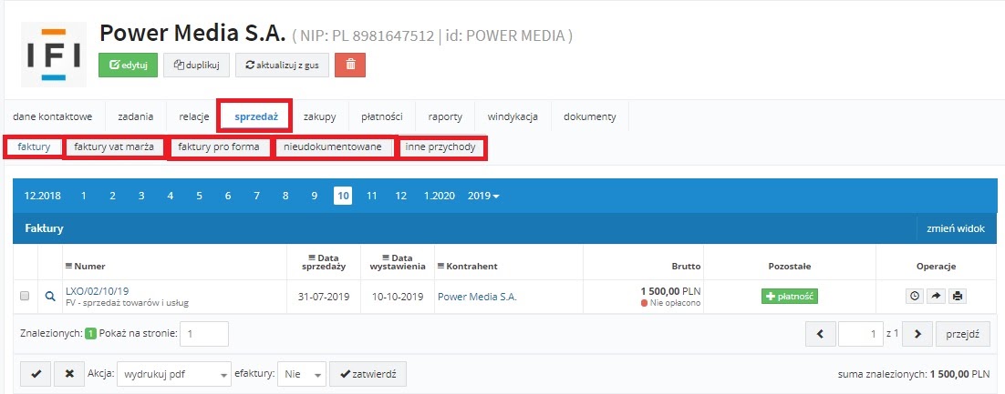The image size is (1005, 394).
Task: Switch to the zakupy tab
Action: click(319, 116)
